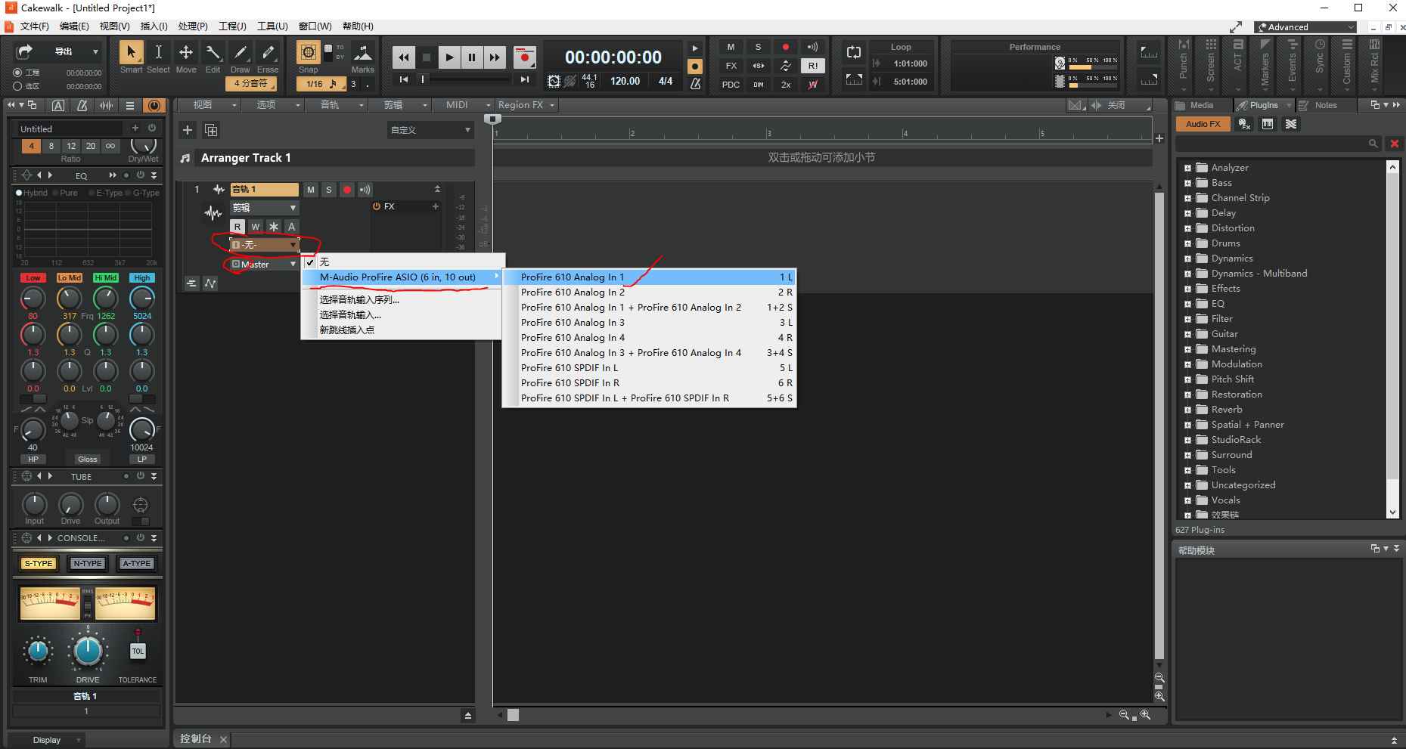The image size is (1406, 749).
Task: Select S-TYPE console emulation
Action: tap(39, 563)
